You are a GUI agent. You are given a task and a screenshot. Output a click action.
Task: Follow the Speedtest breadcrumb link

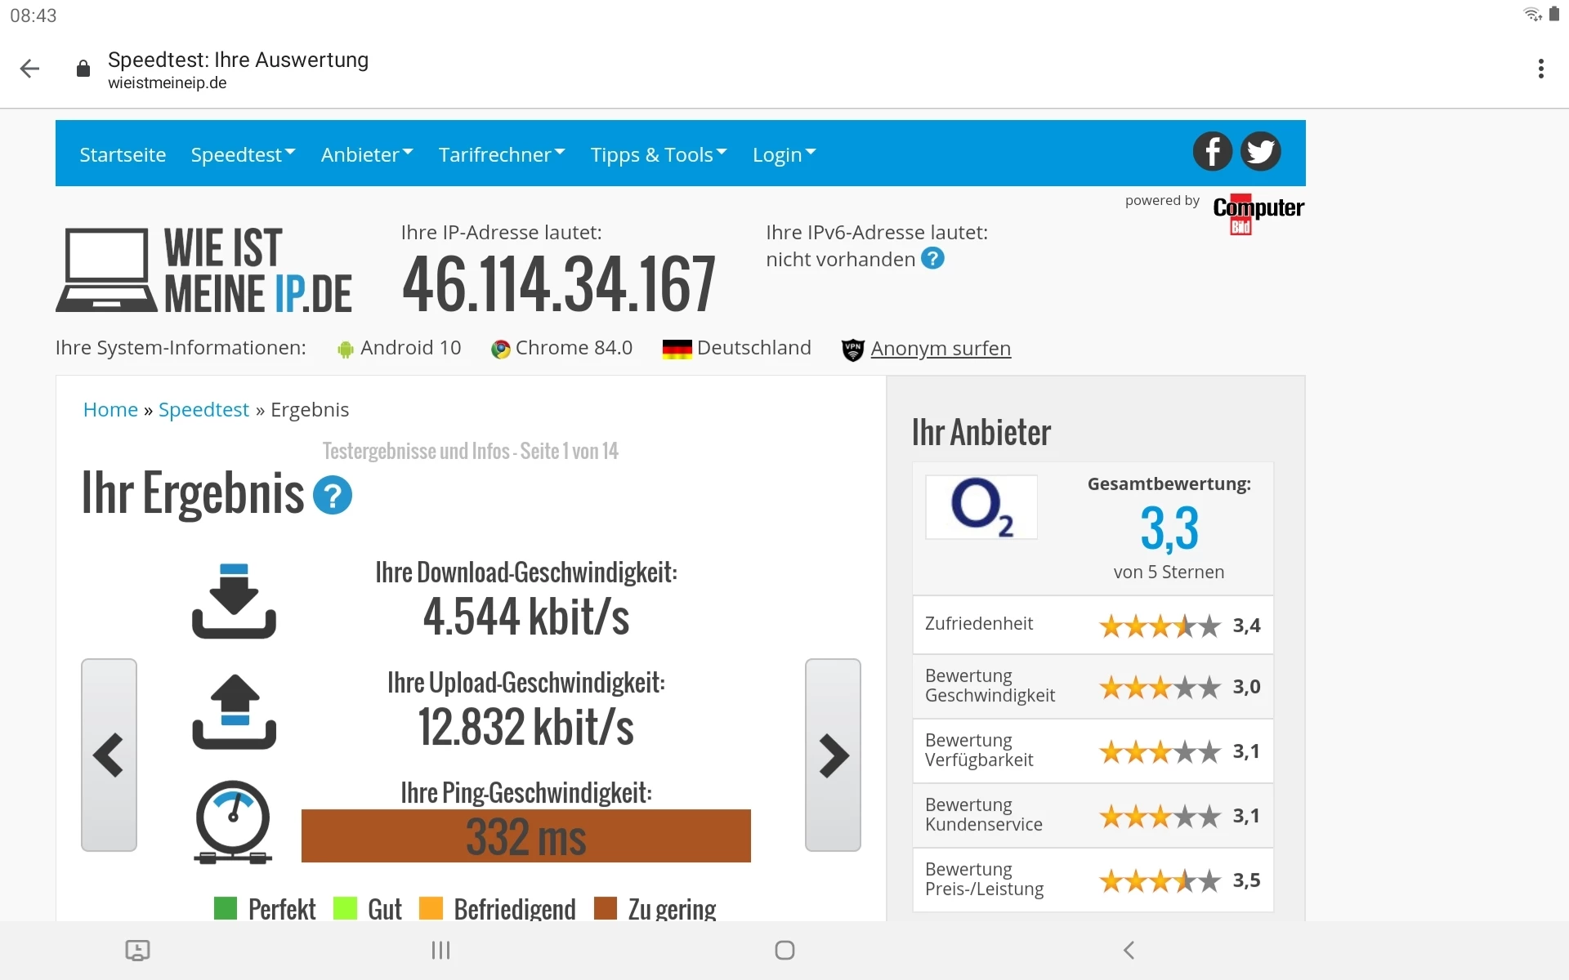point(203,410)
